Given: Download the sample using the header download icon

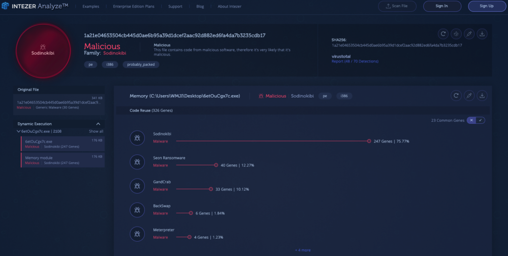Looking at the screenshot, I should (482, 34).
